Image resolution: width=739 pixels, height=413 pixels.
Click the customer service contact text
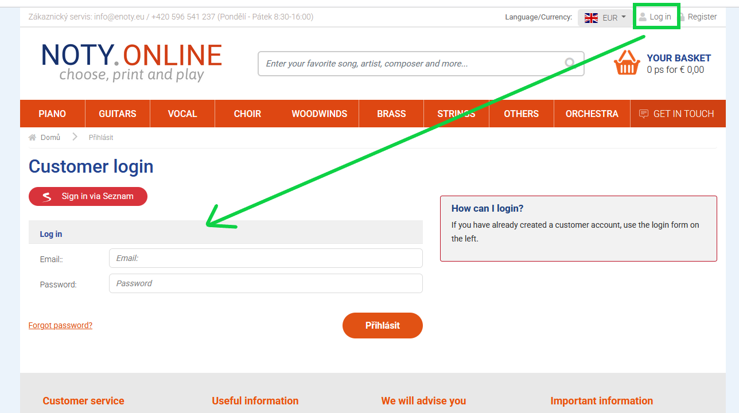[171, 17]
